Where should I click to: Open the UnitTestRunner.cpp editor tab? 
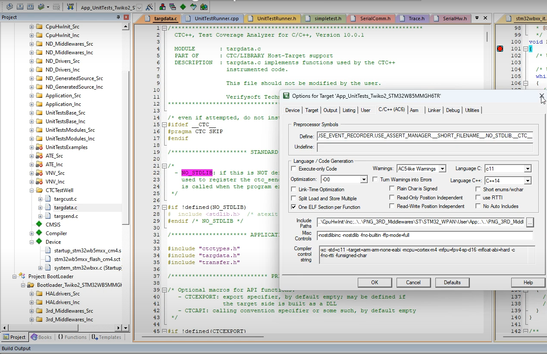(216, 19)
